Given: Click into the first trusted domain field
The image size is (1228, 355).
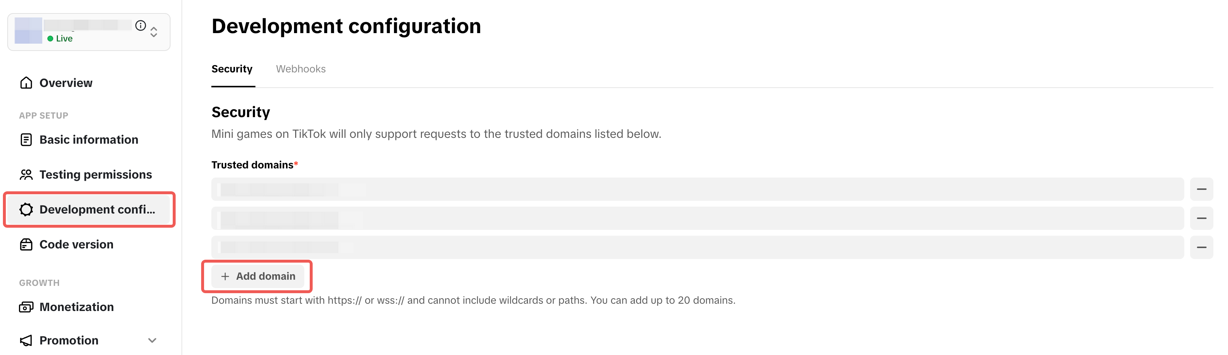Looking at the screenshot, I should (x=697, y=190).
